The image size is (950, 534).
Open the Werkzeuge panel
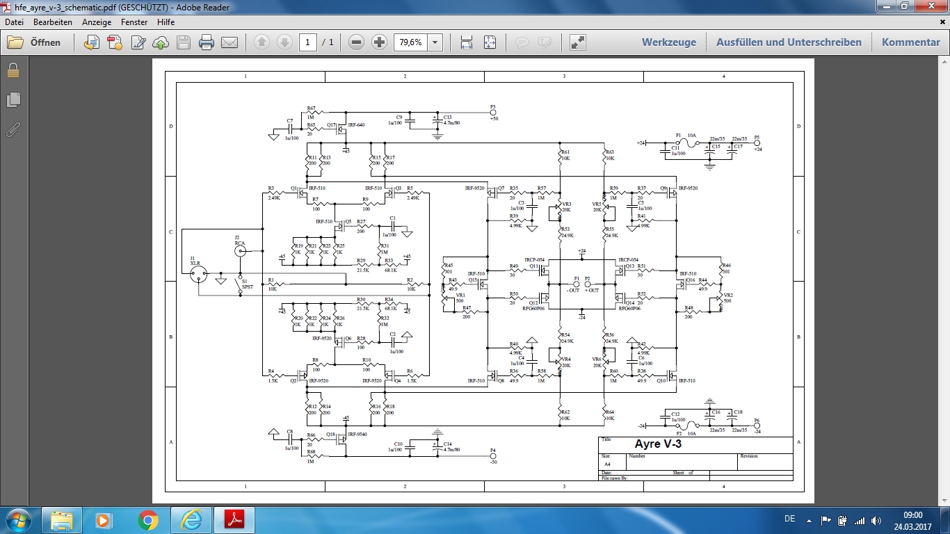669,42
